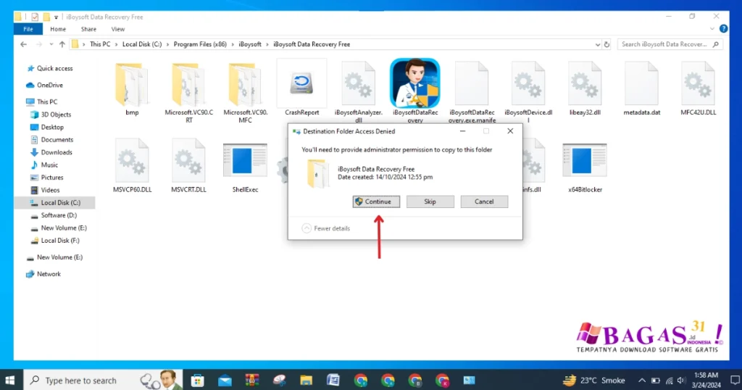Select the Microsoft.VC90.MFC folder
This screenshot has width=742, height=390.
click(x=245, y=86)
